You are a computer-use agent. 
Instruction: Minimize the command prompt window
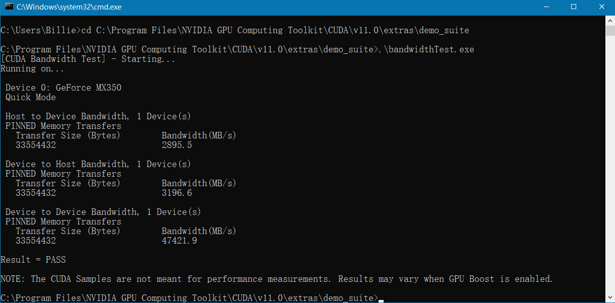pyautogui.click(x=545, y=7)
